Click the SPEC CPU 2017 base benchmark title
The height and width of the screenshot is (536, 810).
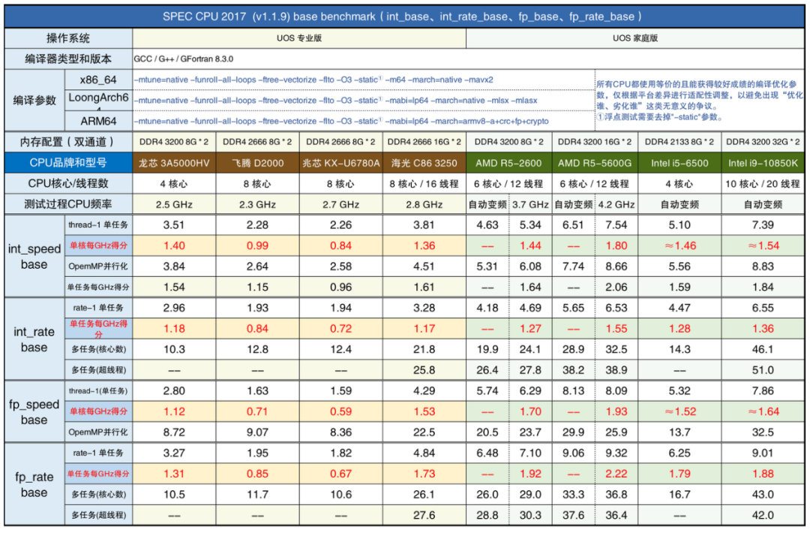tap(403, 17)
